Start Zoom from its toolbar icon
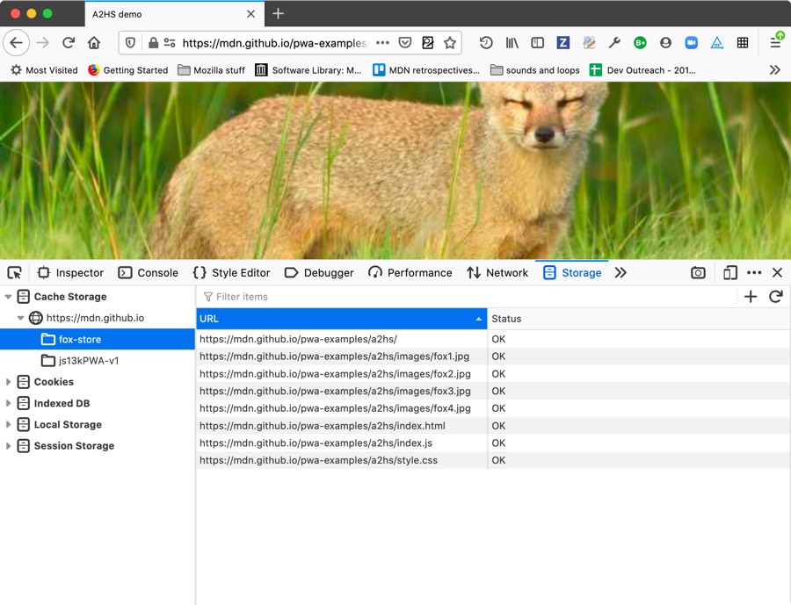The height and width of the screenshot is (605, 791). 691,41
